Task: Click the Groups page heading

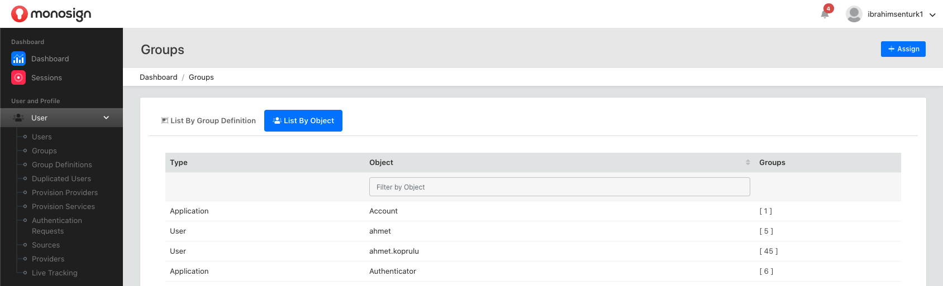Action: tap(163, 50)
